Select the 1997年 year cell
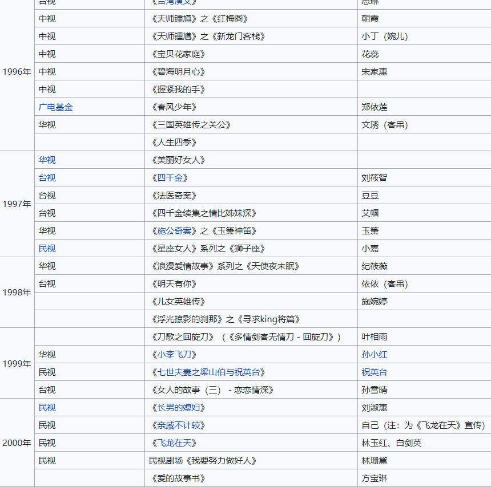 pos(17,204)
